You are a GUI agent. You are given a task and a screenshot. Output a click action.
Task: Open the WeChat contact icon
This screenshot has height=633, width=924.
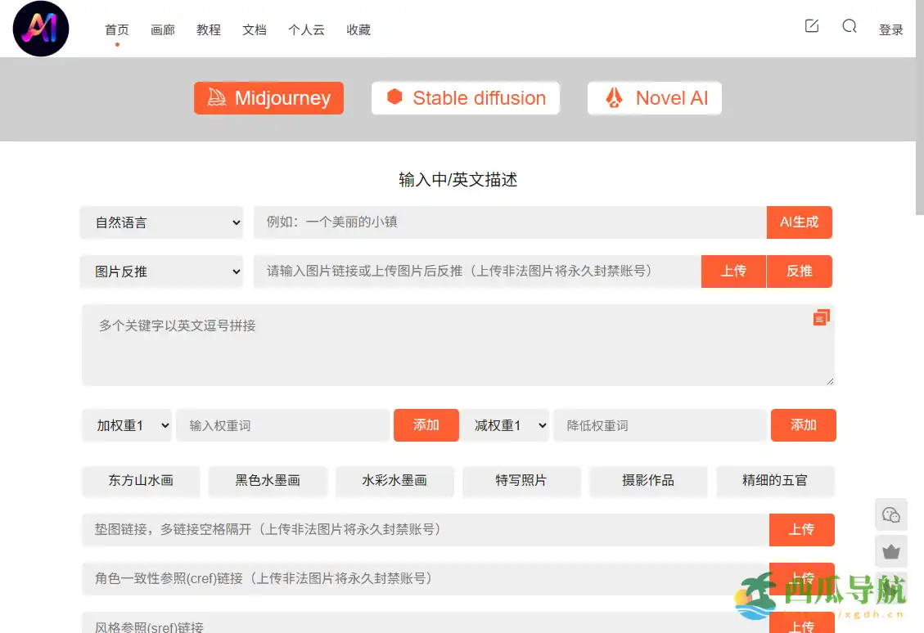pos(891,514)
